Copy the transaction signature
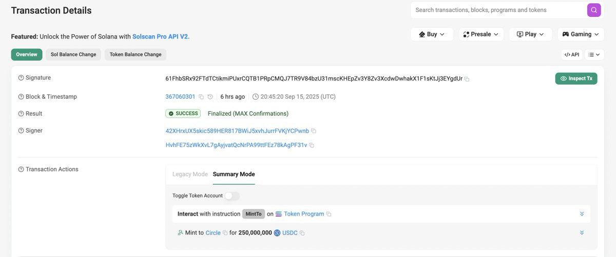This screenshot has height=257, width=616. (x=467, y=79)
